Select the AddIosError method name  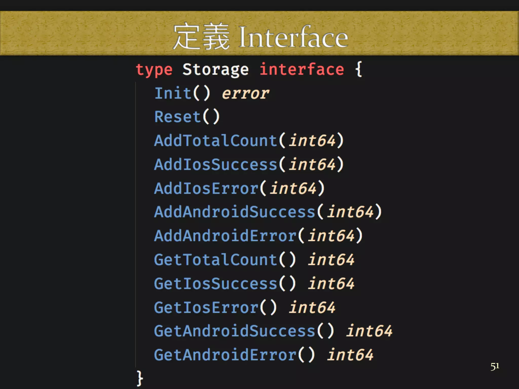[206, 188]
